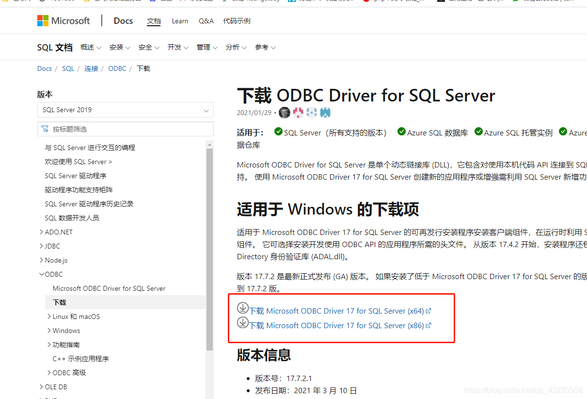
Task: Click the 版本信息 heading
Action: tap(264, 355)
